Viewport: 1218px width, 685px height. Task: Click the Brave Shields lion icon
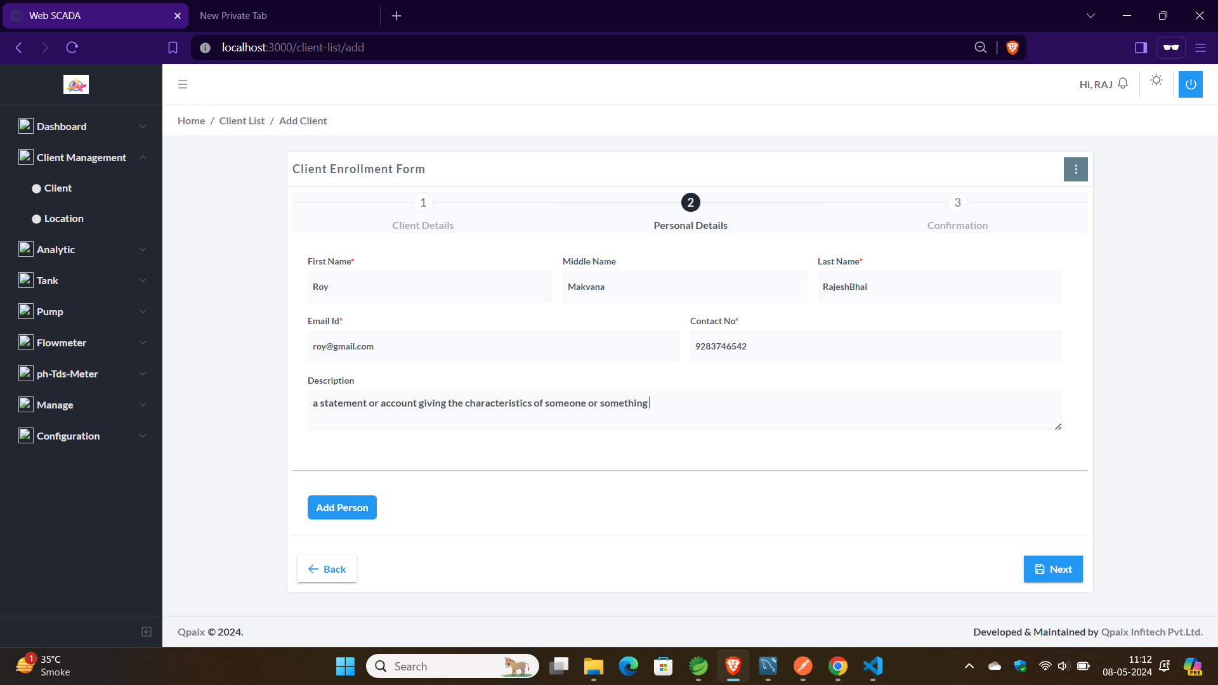click(x=1012, y=48)
